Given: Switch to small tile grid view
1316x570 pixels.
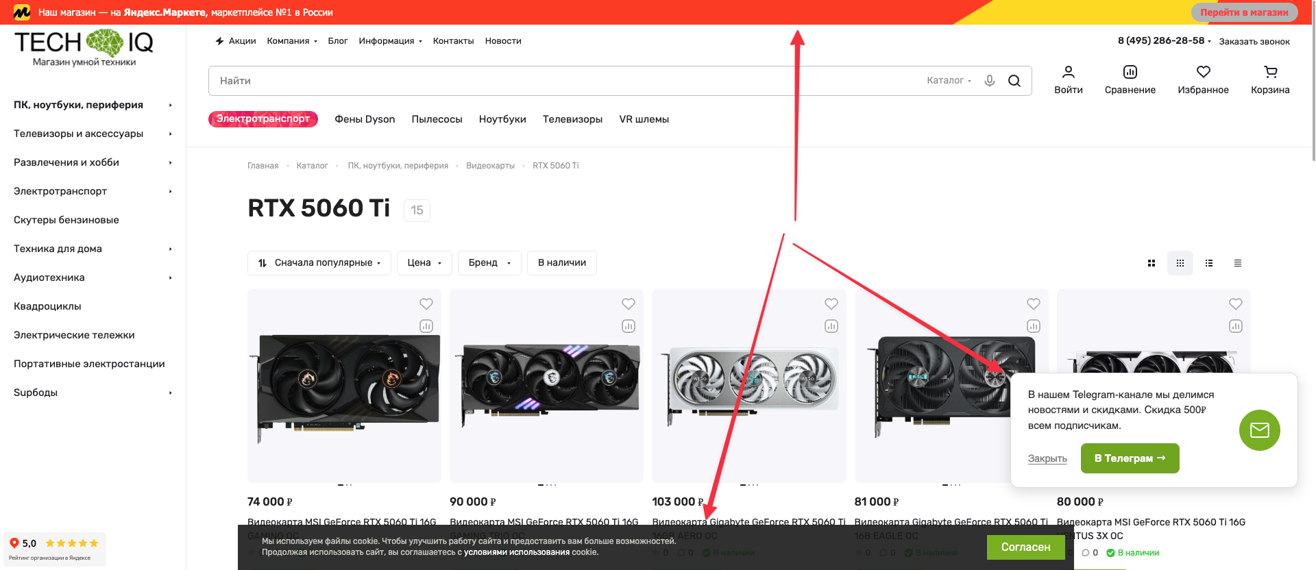Looking at the screenshot, I should 1180,263.
